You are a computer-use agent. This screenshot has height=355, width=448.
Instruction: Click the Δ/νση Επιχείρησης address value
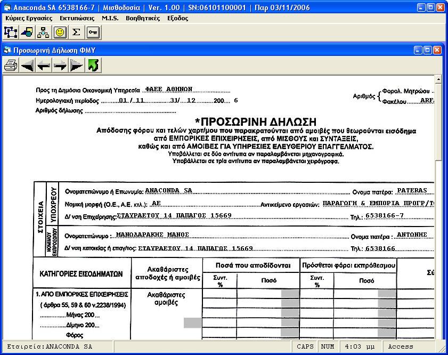pyautogui.click(x=174, y=215)
